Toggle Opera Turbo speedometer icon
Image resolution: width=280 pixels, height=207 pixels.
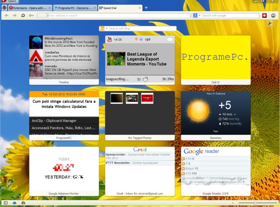23,203
